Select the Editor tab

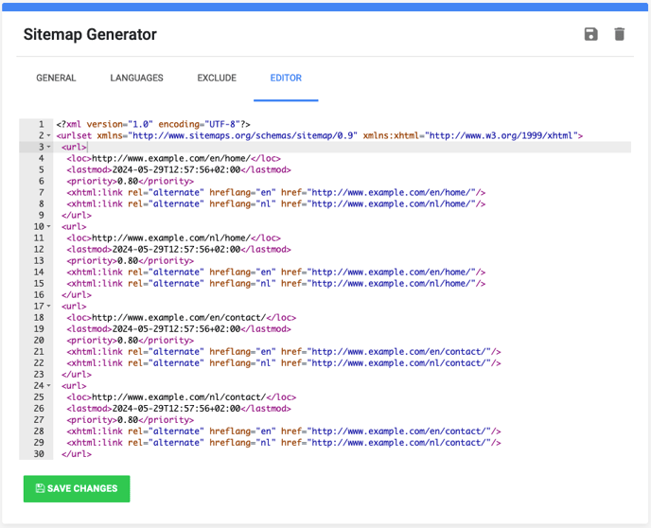[286, 78]
